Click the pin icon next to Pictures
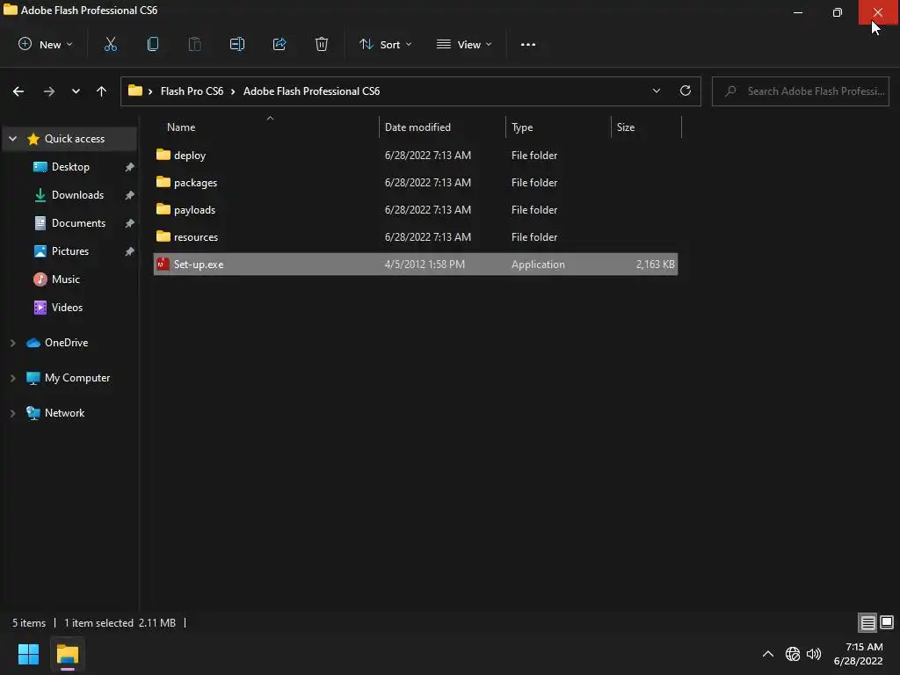Viewport: 900px width, 675px height. click(130, 251)
